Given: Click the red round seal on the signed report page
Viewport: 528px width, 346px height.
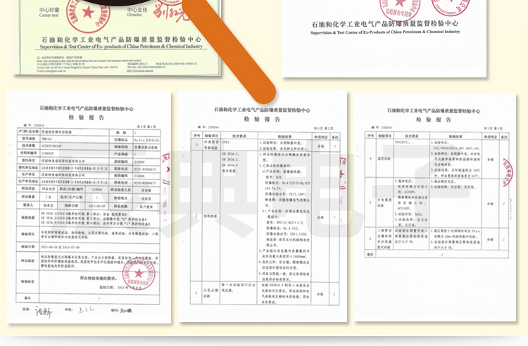Looking at the screenshot, I should point(139,274).
